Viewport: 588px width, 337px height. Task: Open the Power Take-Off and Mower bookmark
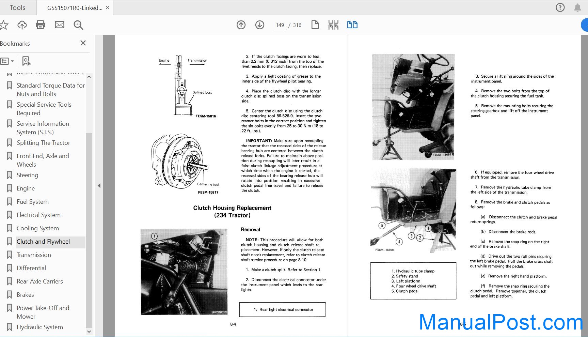point(43,312)
